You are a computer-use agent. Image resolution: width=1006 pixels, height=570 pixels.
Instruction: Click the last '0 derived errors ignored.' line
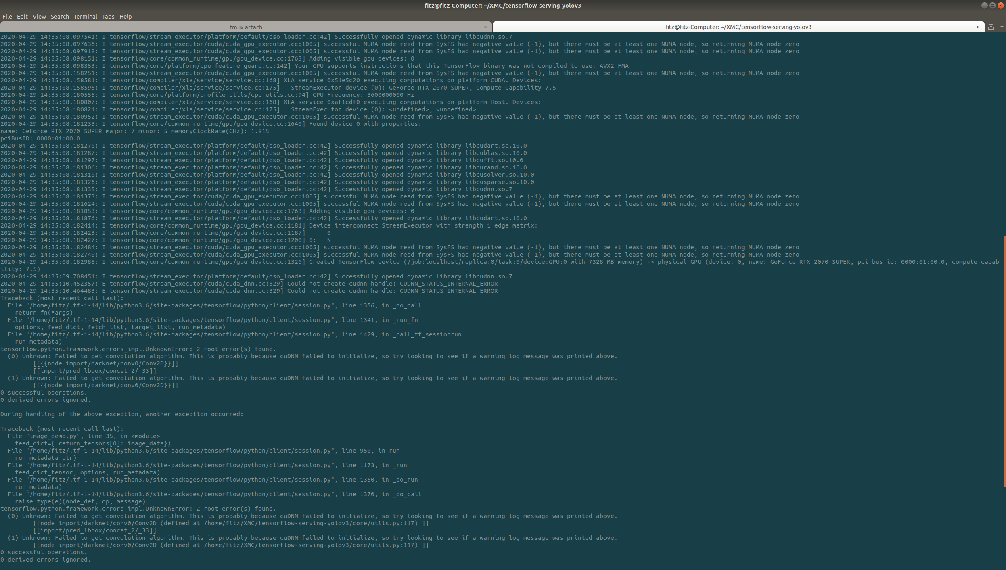tap(46, 560)
